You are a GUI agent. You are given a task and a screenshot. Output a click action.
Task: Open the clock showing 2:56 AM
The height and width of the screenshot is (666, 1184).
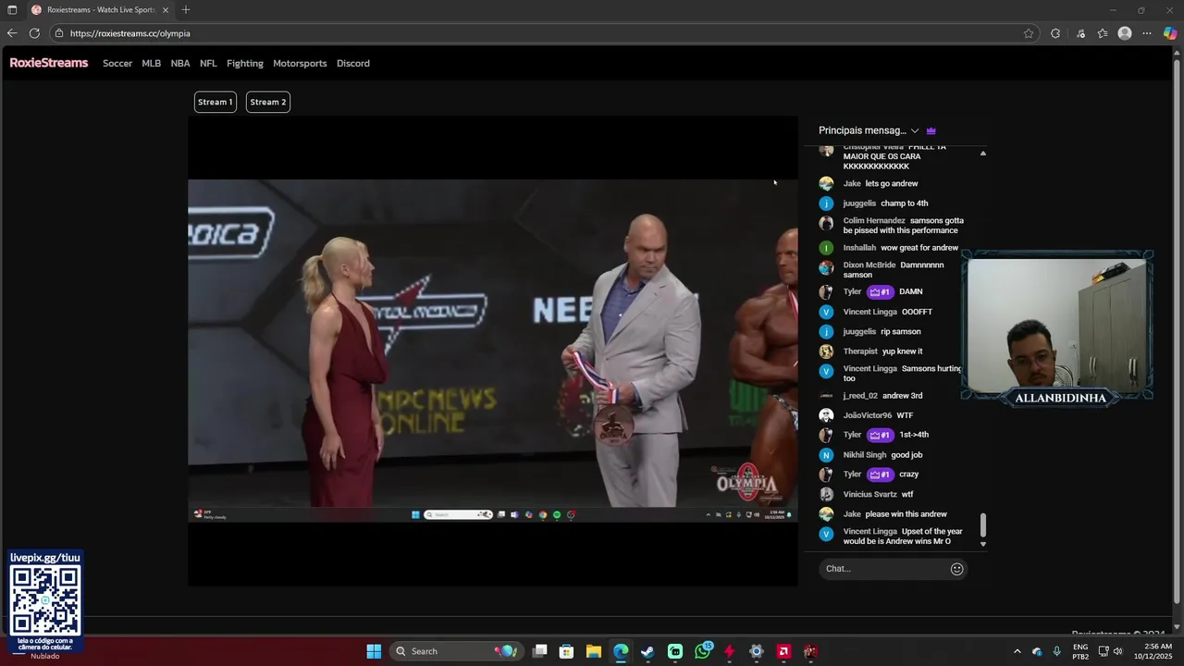click(x=1153, y=651)
